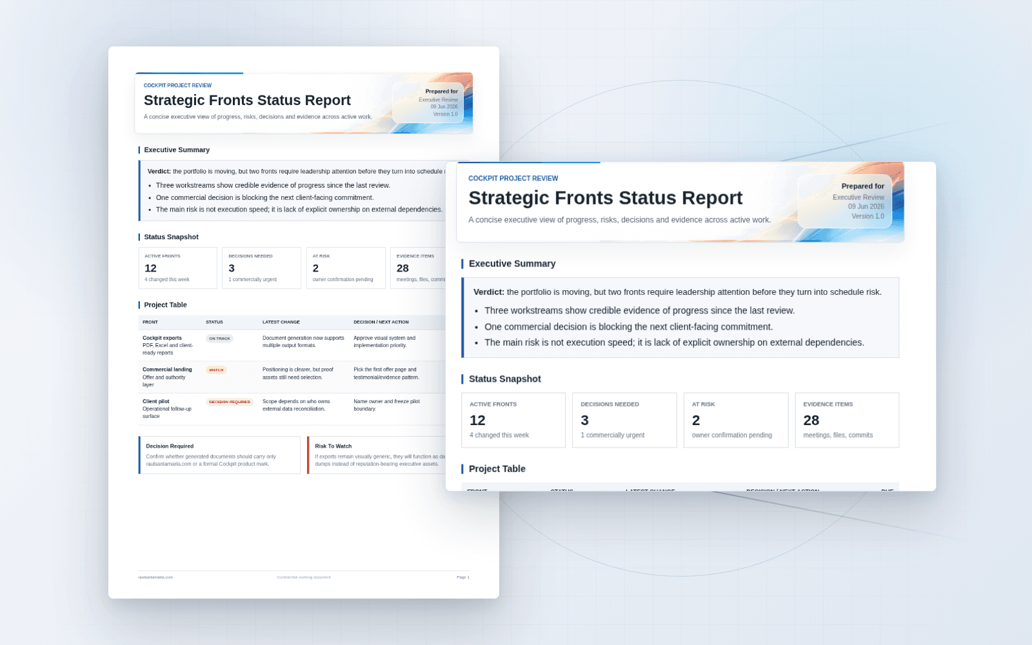Click Executive Summary heading in zoomed preview

pos(512,263)
